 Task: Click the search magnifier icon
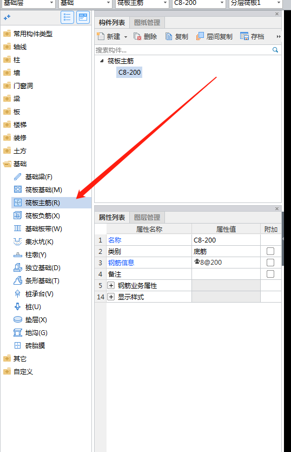pos(275,50)
